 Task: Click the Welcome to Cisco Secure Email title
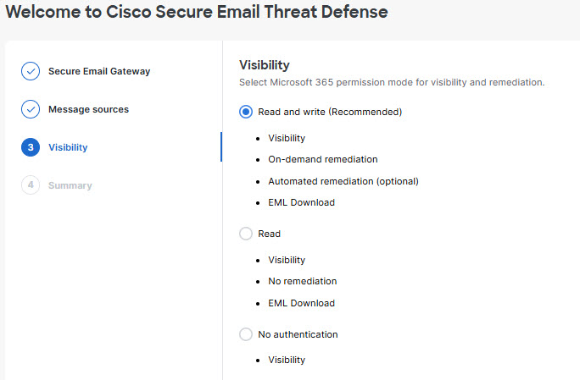[197, 13]
